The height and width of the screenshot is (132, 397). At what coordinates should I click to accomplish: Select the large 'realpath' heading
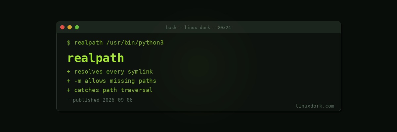[x=96, y=58]
